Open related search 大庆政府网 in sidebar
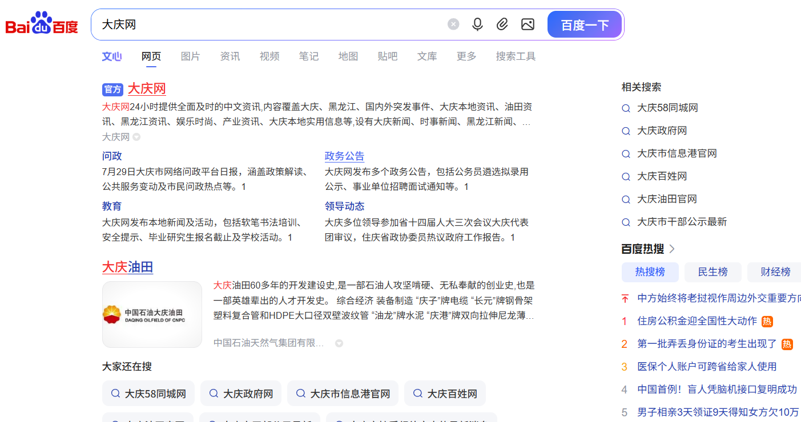The image size is (801, 422). (662, 131)
